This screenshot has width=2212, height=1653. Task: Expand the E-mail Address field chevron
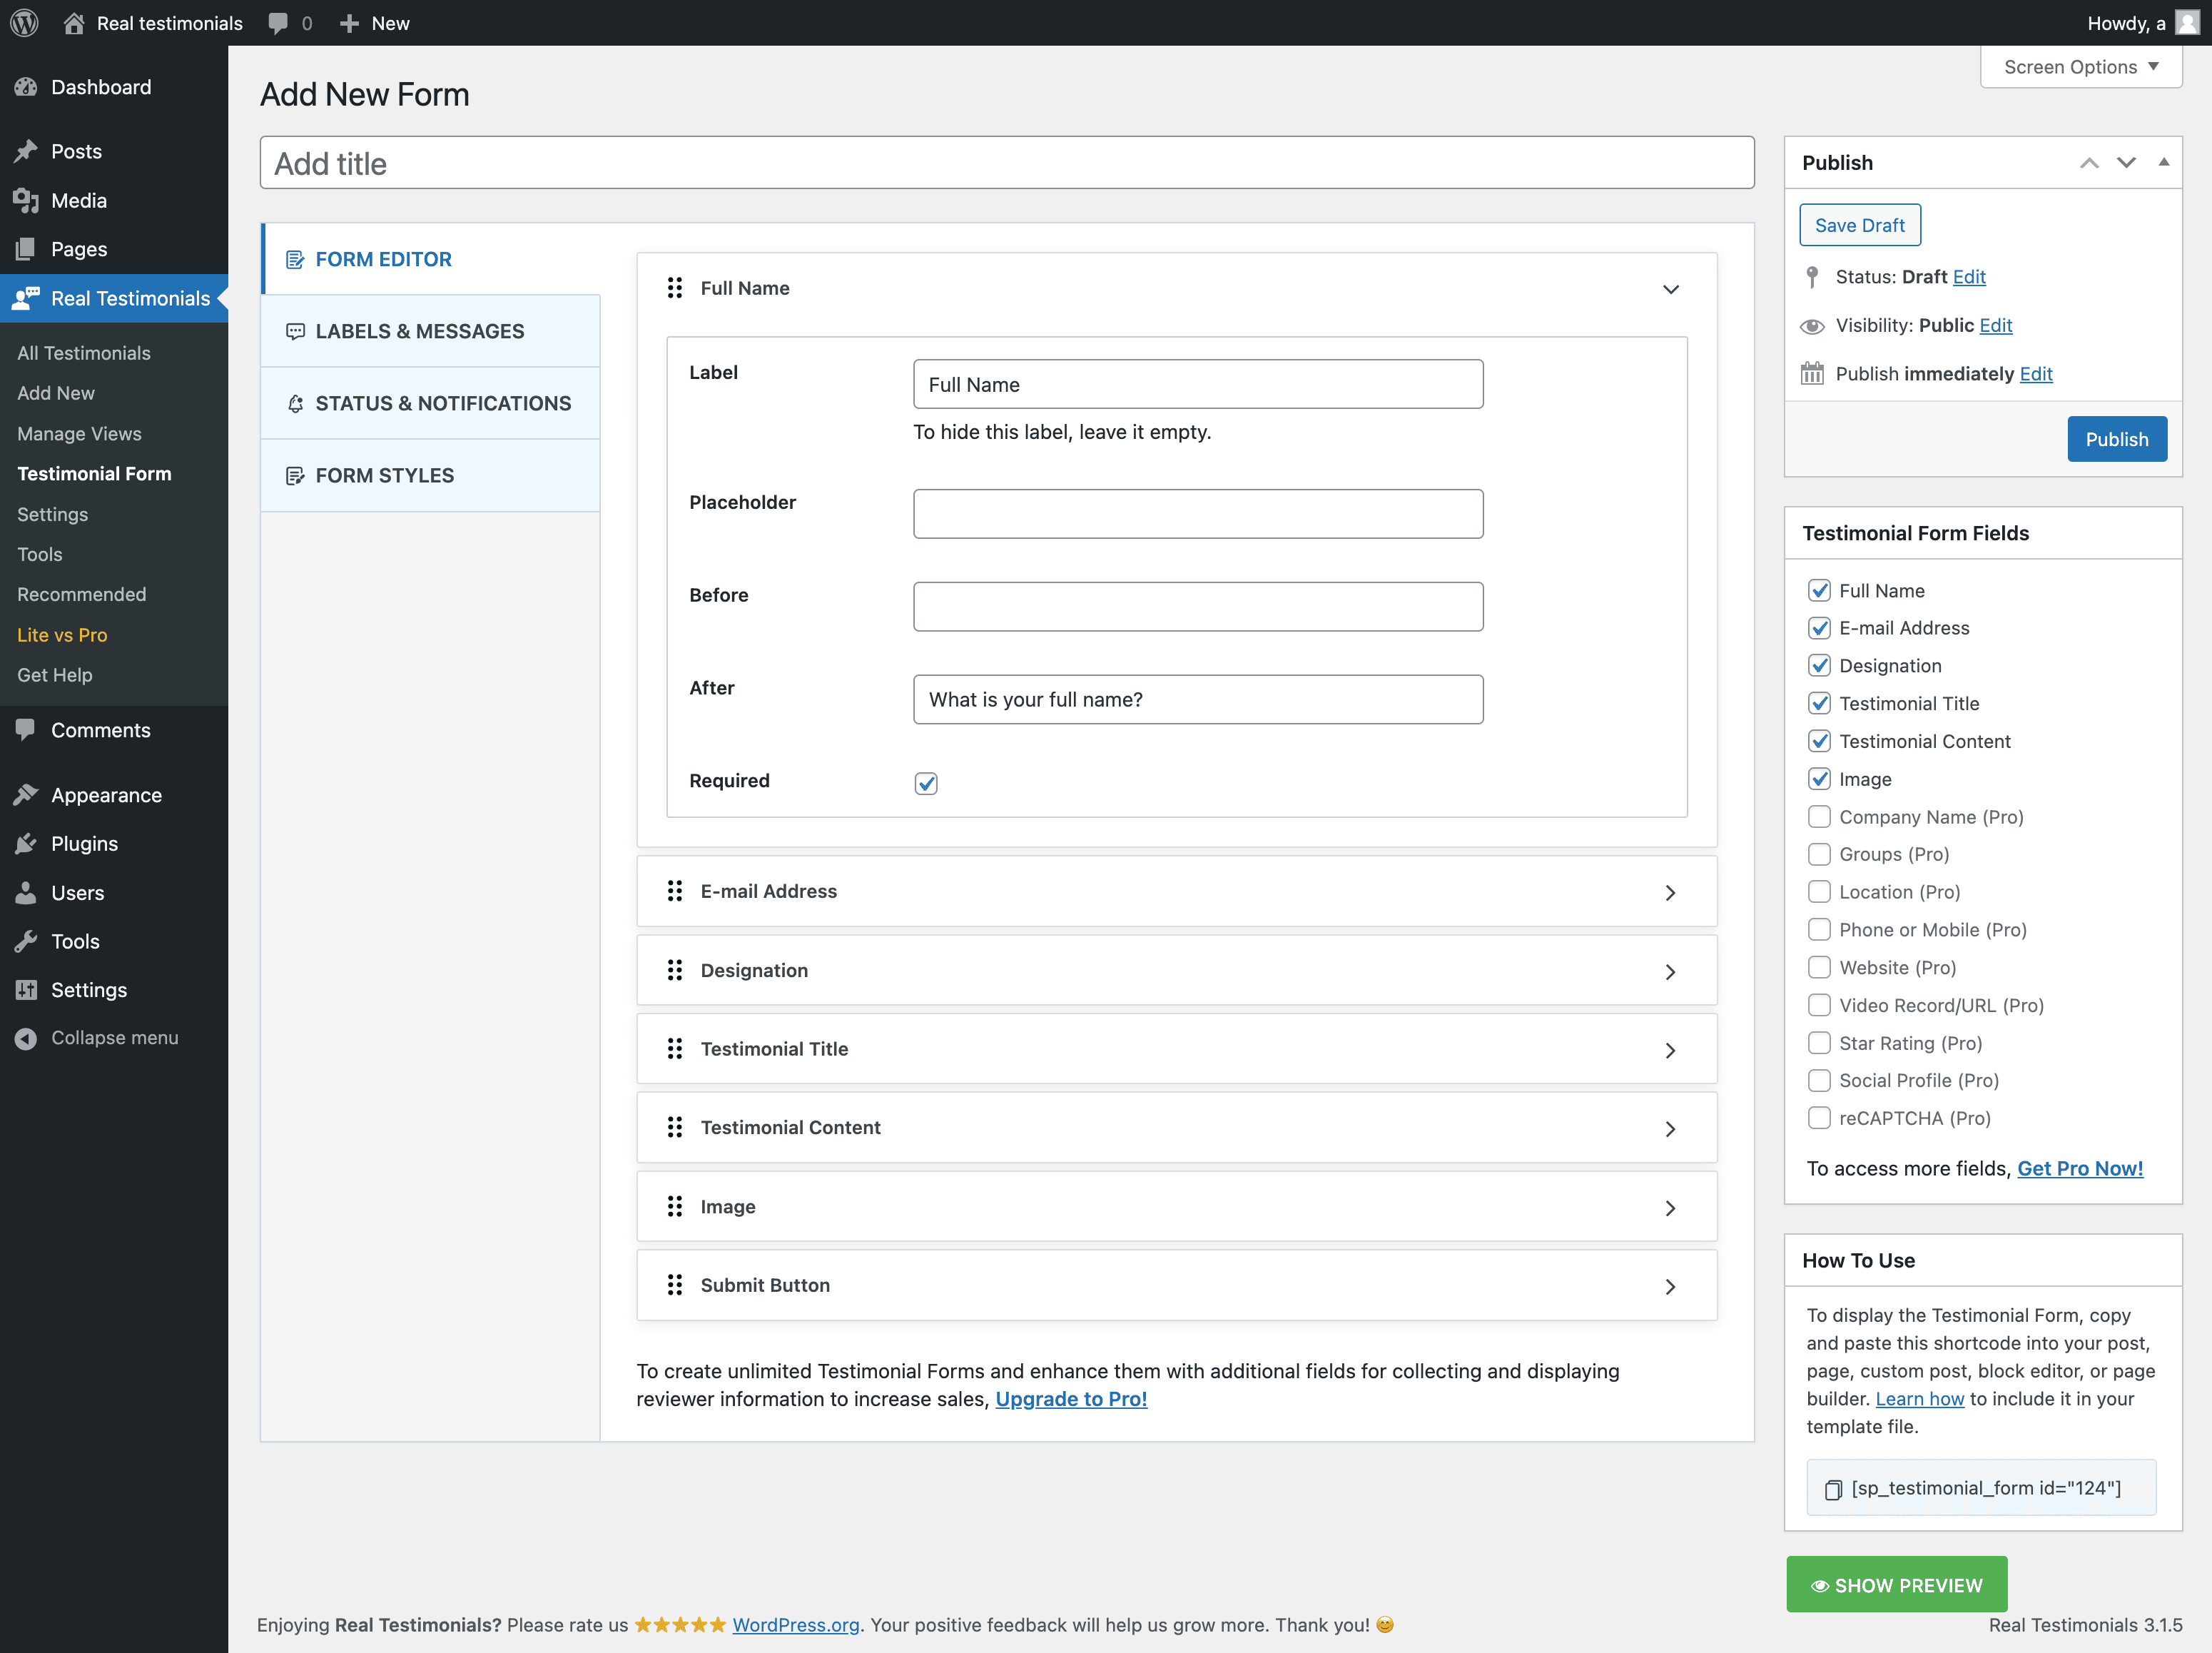point(1670,893)
